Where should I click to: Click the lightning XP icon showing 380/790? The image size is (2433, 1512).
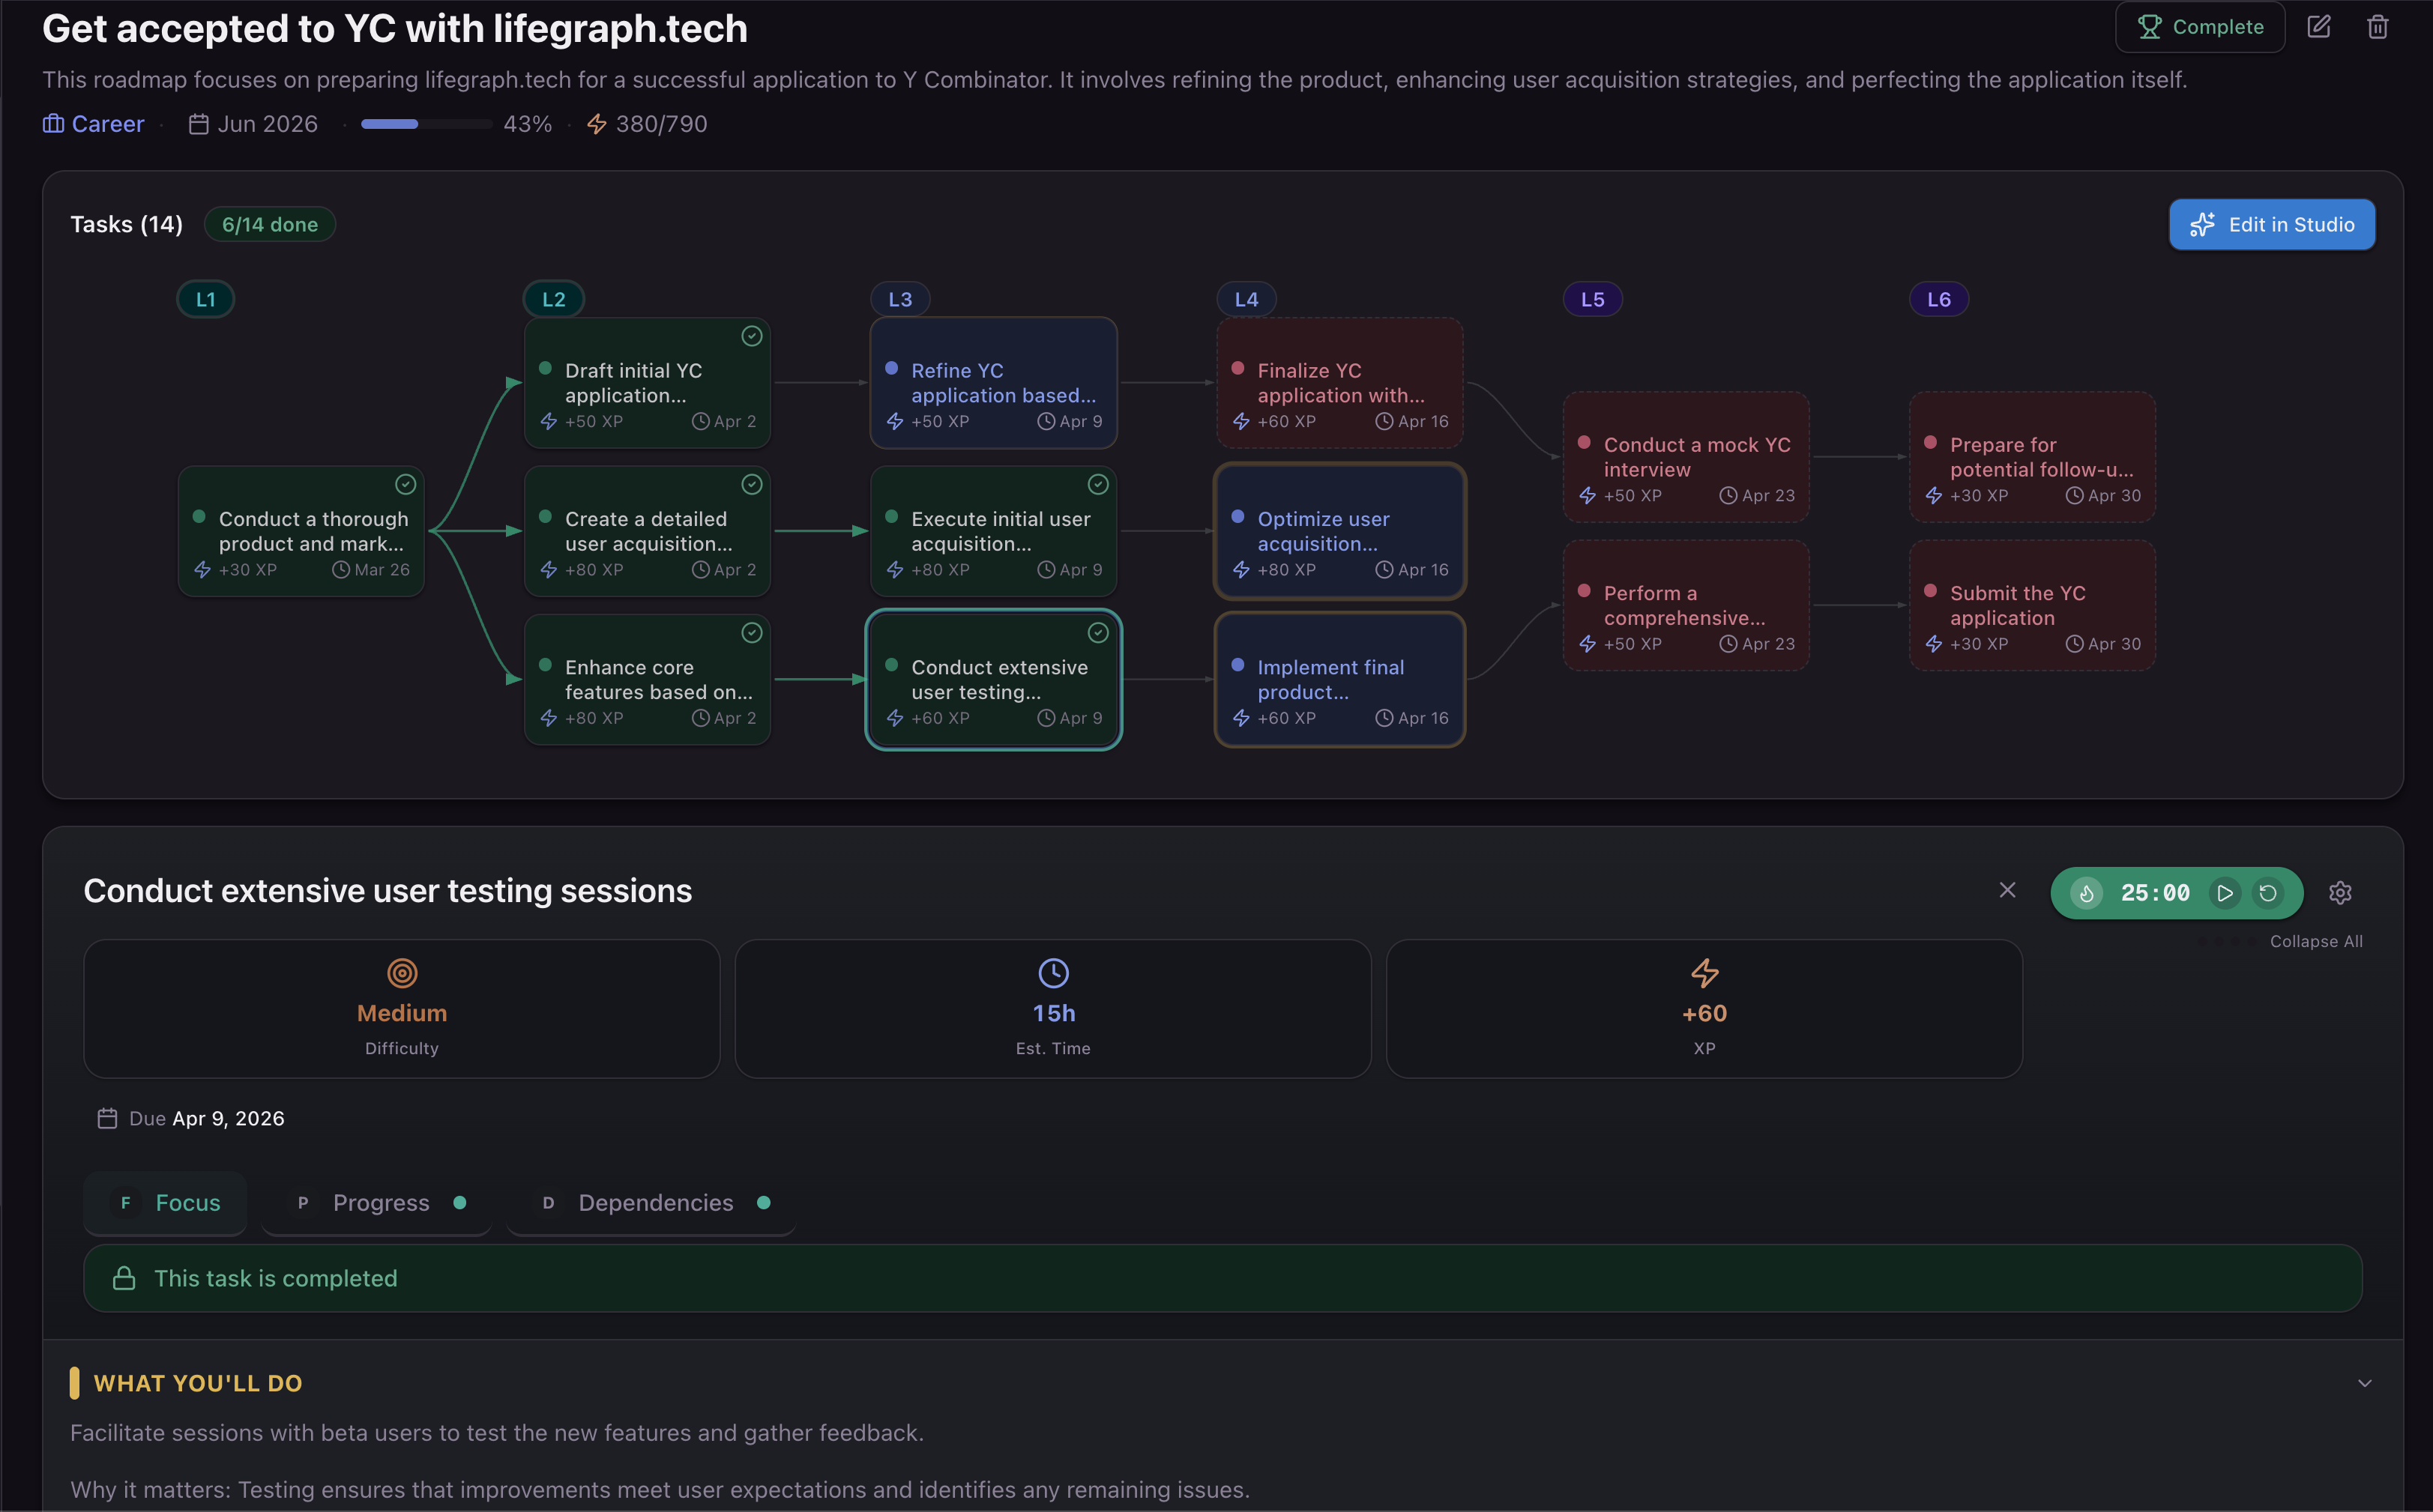click(596, 123)
